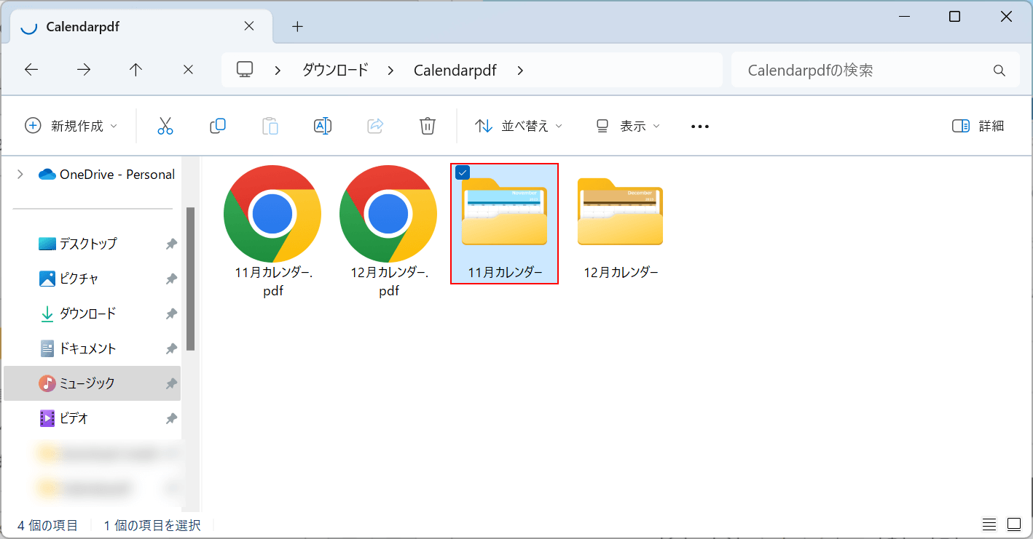1033x539 pixels.
Task: Click the search magnifier icon
Action: 999,71
